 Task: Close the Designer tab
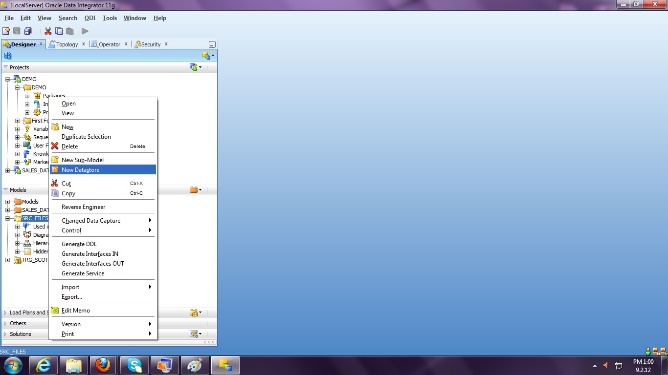tap(41, 44)
